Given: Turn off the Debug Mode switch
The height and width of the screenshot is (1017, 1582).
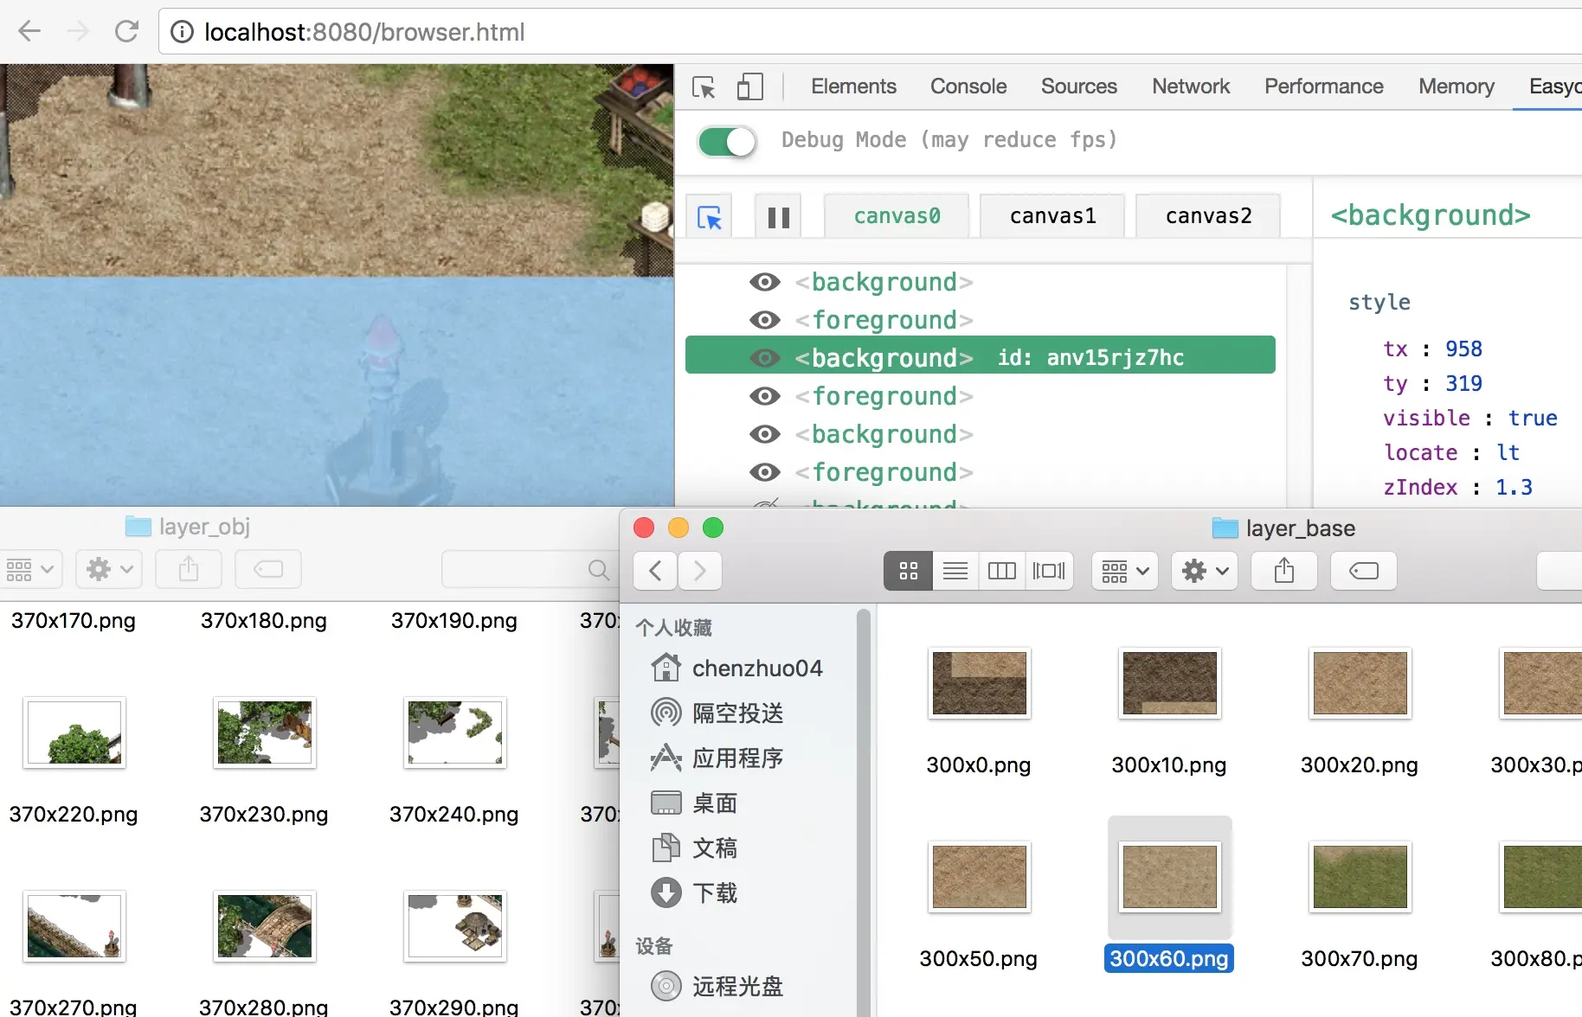Looking at the screenshot, I should click(727, 141).
